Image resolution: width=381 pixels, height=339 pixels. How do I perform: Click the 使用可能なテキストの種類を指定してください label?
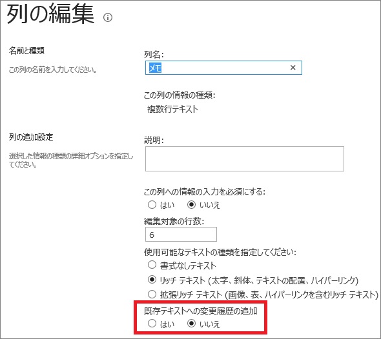220,252
